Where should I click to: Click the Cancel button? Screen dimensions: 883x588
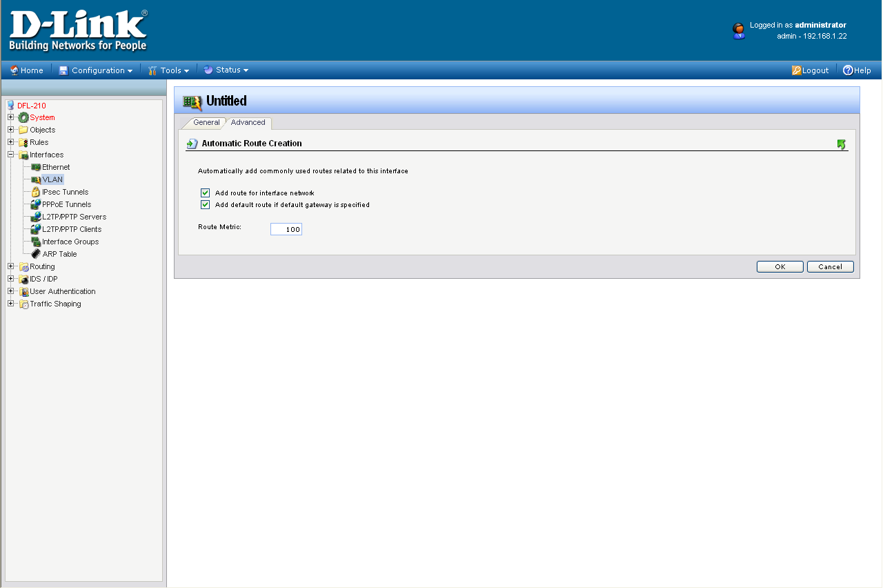831,266
